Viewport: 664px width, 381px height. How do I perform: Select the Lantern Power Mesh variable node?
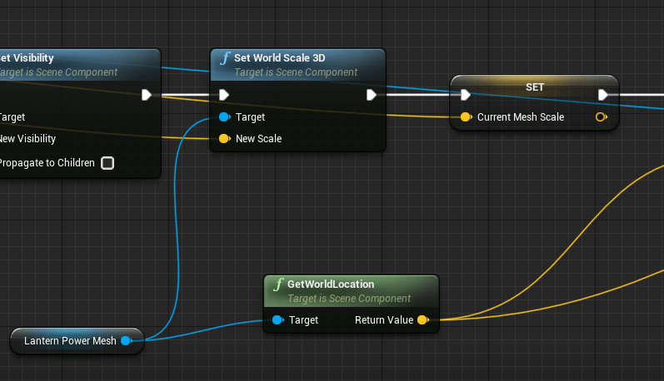(70, 340)
